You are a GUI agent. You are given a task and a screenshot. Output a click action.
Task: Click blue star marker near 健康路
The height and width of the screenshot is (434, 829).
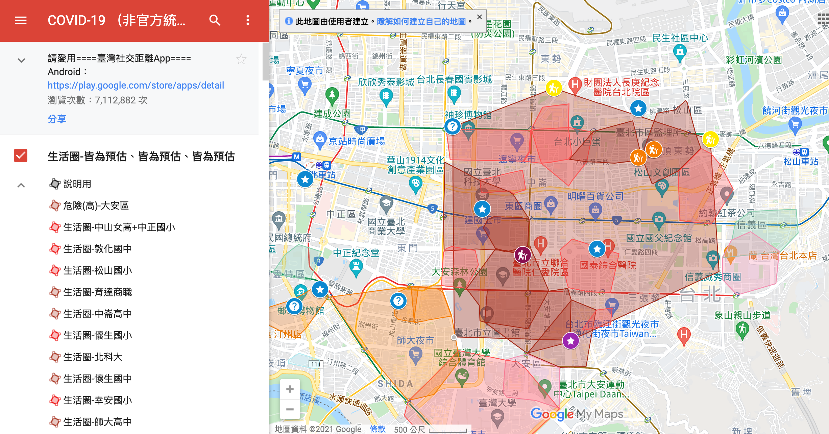(638, 108)
